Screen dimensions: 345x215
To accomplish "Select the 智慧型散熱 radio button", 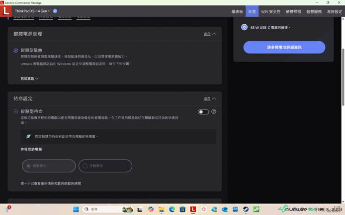I will pyautogui.click(x=15, y=51).
